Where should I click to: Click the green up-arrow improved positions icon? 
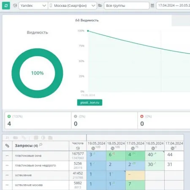[9, 117]
